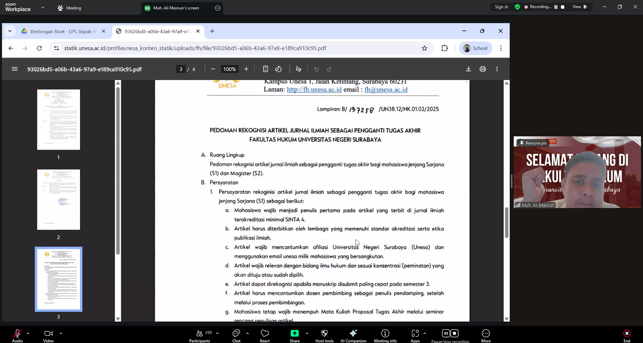Screen dimensions: 643x343
Task: Open the PDF draw annotation tool
Action: [298, 69]
